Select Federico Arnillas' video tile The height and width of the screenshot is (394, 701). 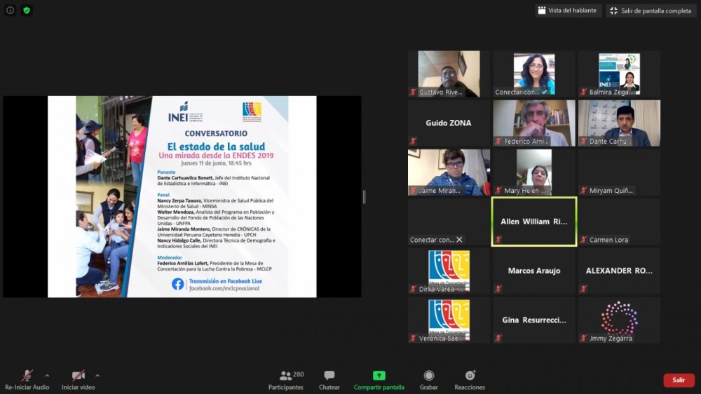pos(534,123)
